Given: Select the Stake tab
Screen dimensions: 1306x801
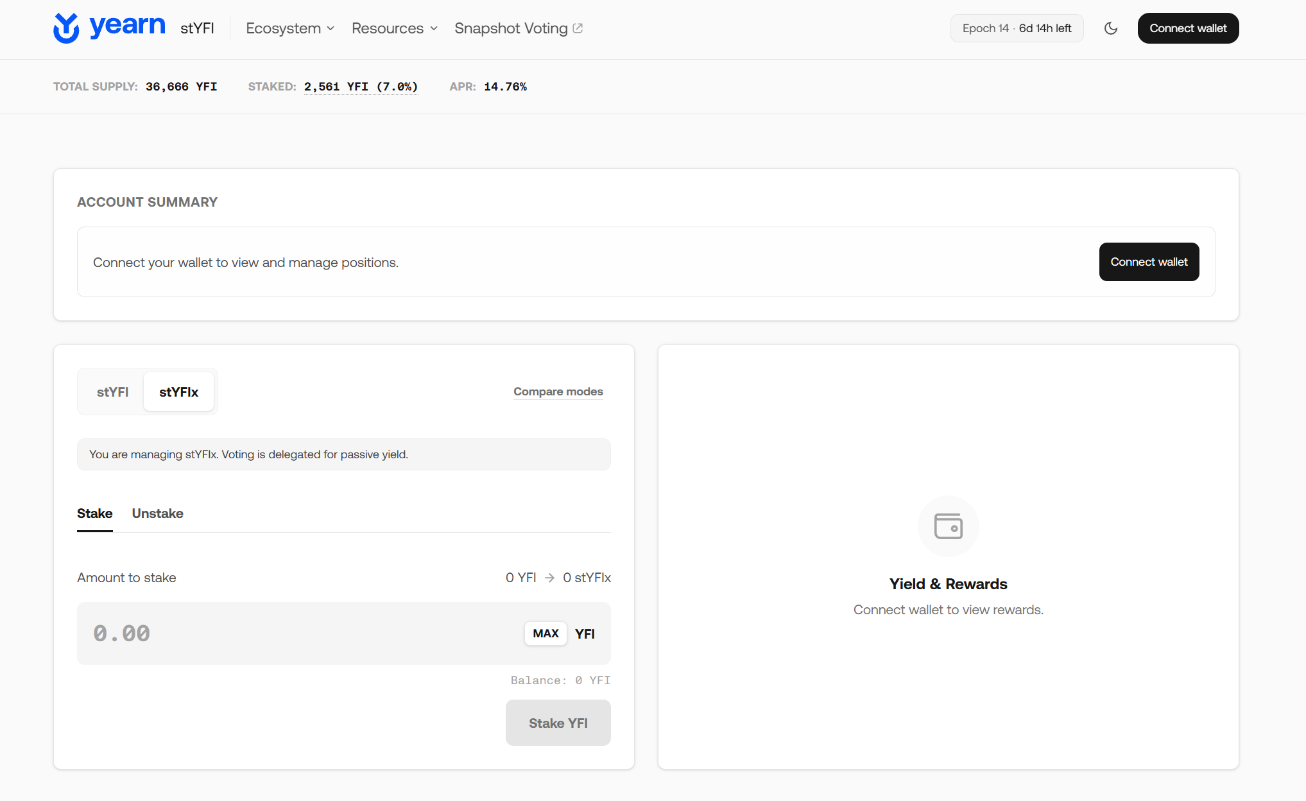Looking at the screenshot, I should coord(95,513).
